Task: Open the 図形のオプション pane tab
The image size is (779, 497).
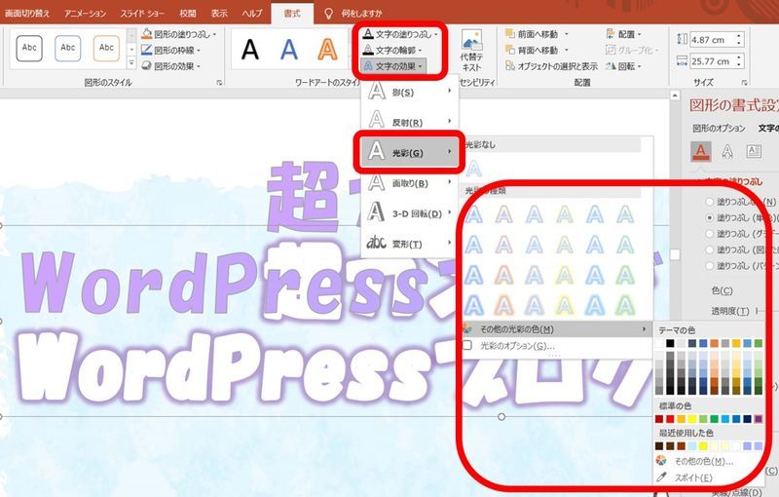Action: point(719,129)
